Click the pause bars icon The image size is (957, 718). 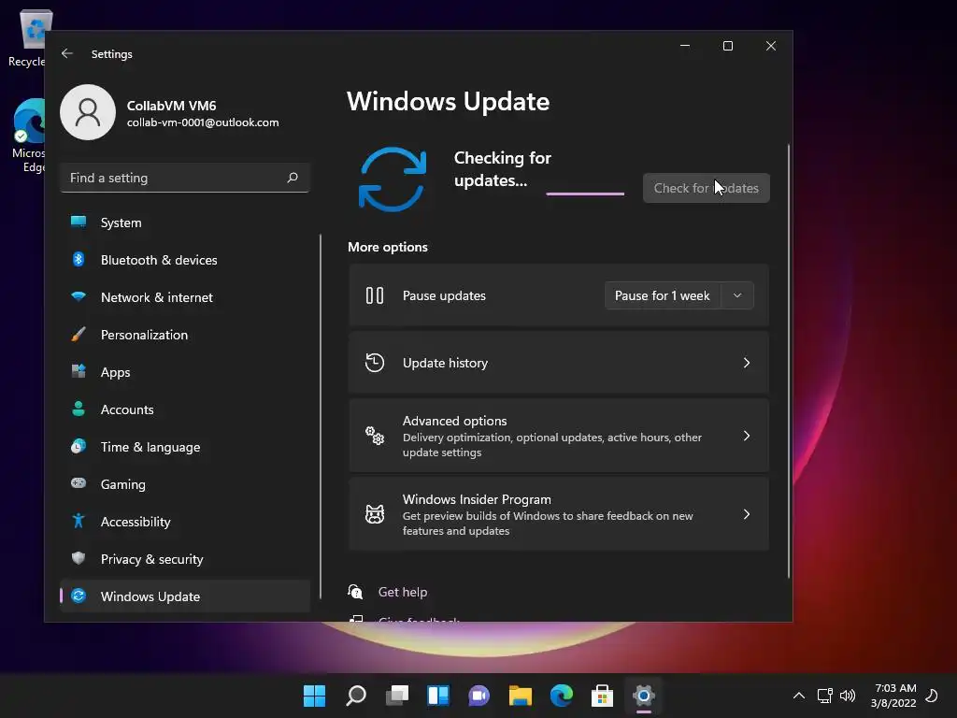coord(375,295)
